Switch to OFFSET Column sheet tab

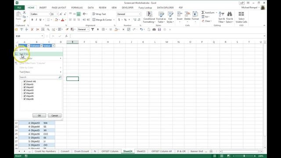coord(110,151)
